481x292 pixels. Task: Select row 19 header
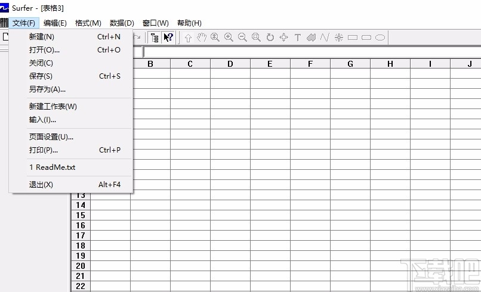81,256
